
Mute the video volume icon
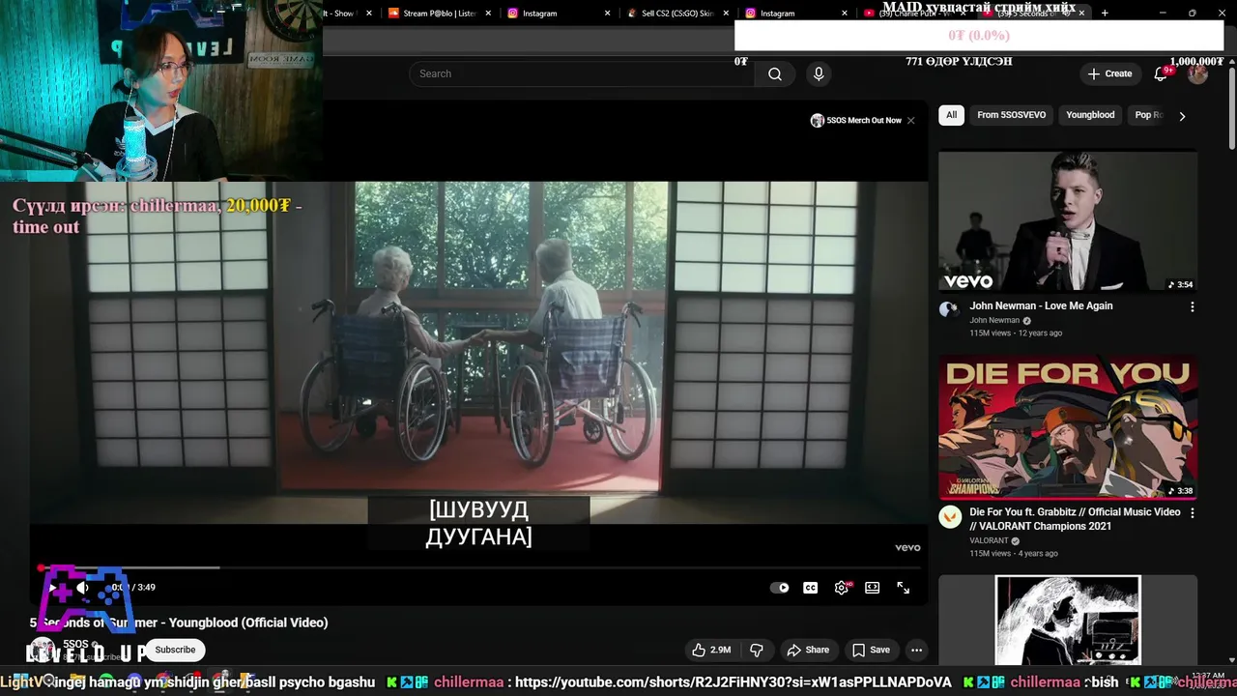tap(83, 588)
